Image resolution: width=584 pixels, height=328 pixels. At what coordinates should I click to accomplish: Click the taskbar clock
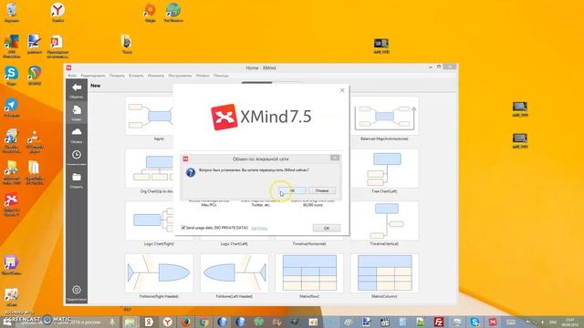pos(570,322)
